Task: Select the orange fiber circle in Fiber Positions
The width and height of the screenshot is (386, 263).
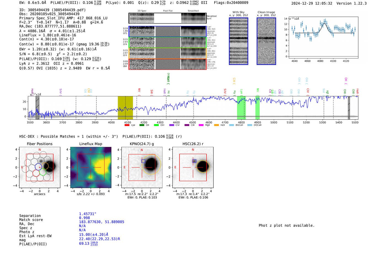Action: (x=45, y=166)
